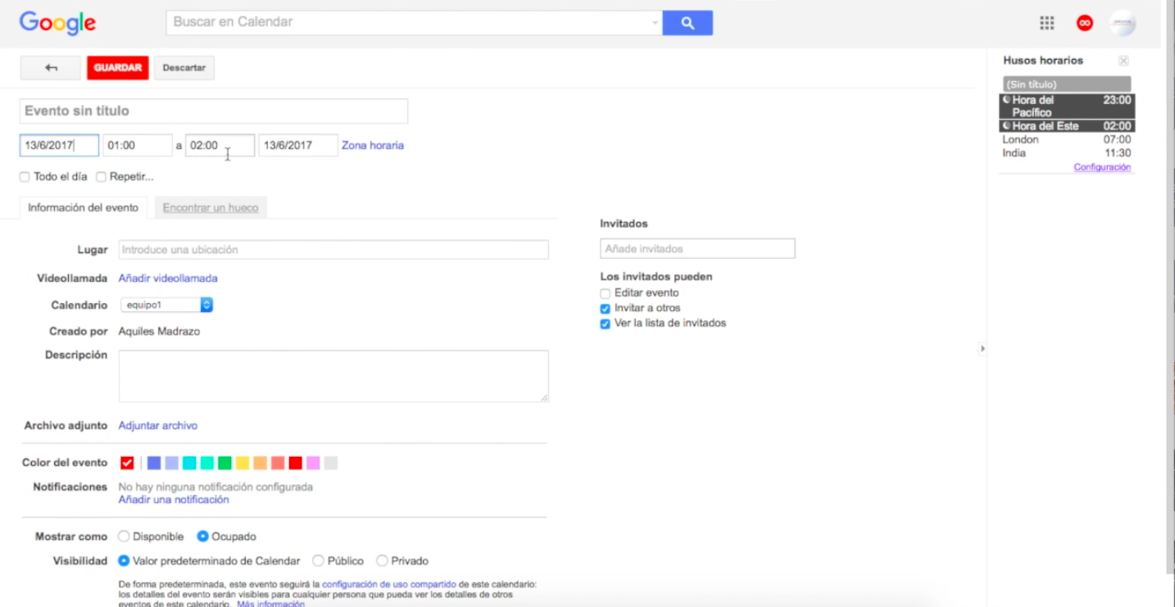The image size is (1175, 607).
Task: Allow guests to Editar evento
Action: click(x=606, y=293)
